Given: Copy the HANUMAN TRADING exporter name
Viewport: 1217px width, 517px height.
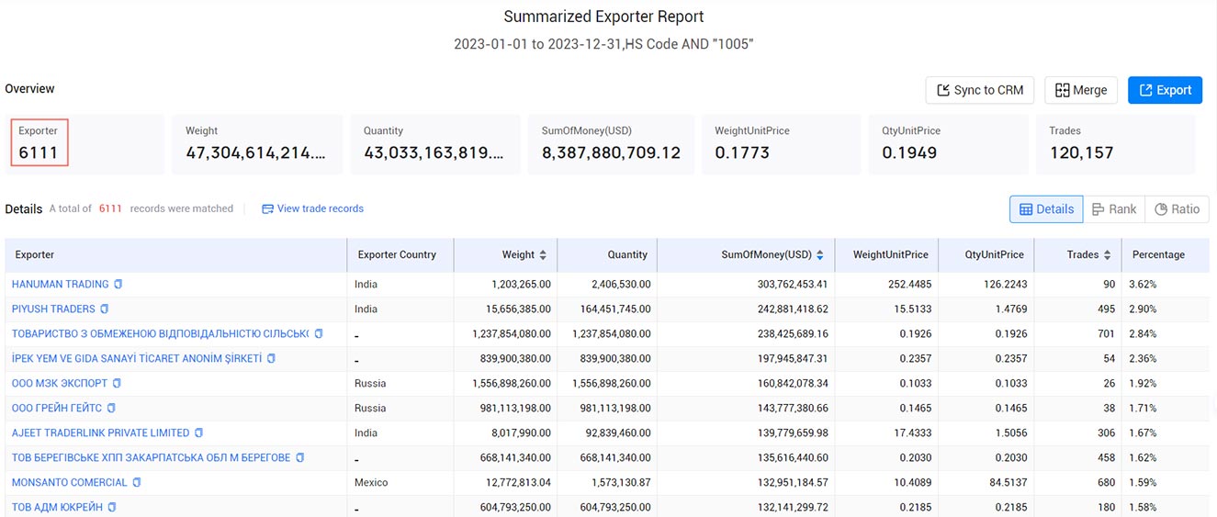Looking at the screenshot, I should [x=118, y=285].
